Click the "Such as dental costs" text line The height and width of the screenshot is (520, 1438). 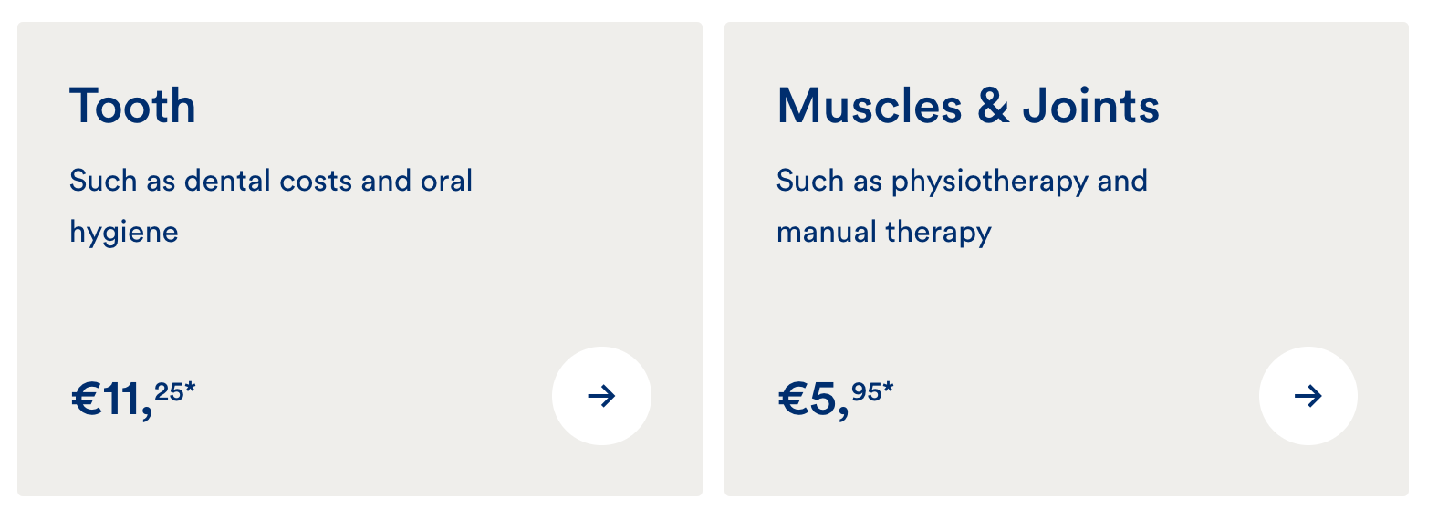pos(270,181)
